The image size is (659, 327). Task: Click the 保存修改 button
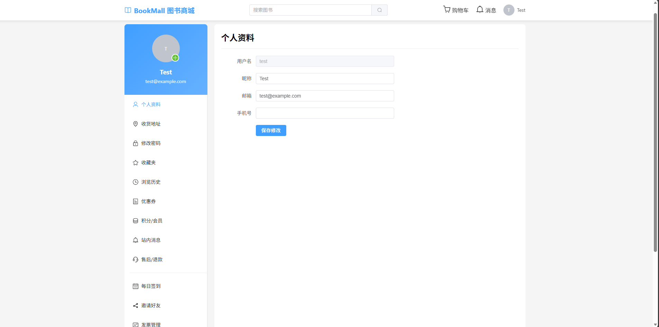271,130
